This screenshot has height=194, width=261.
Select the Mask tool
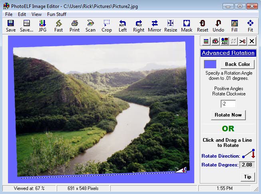(186, 26)
